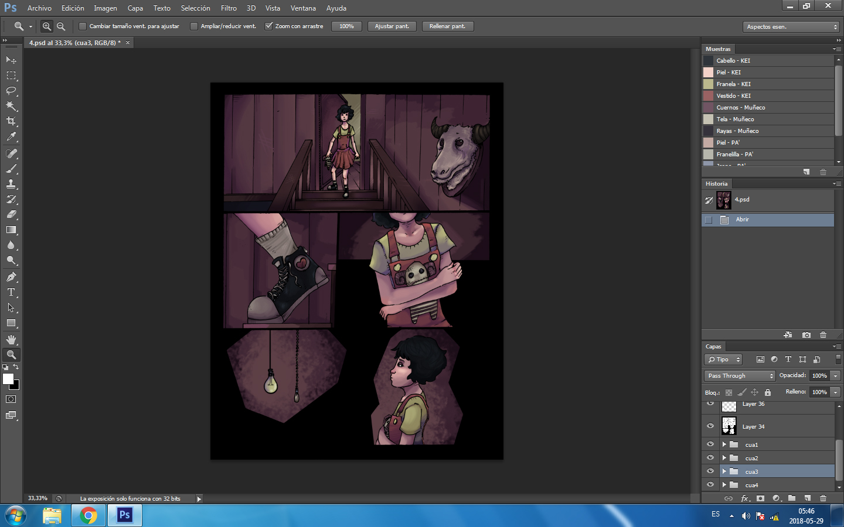844x527 pixels.
Task: Select the Magic Wand tool
Action: click(x=11, y=106)
